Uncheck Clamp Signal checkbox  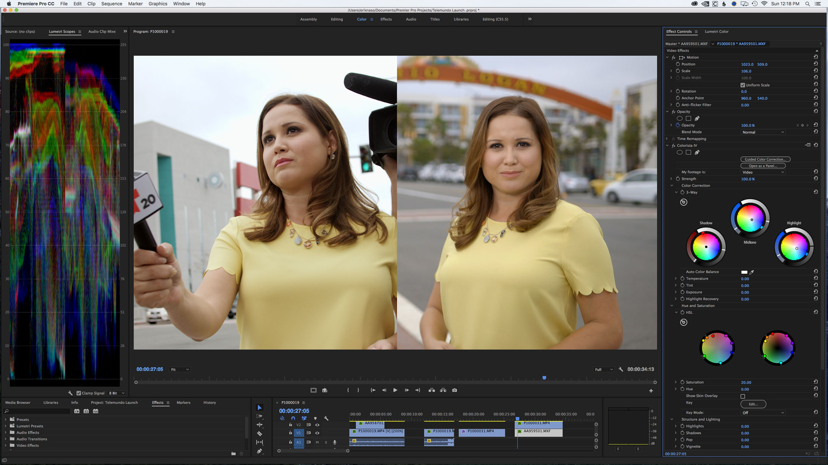pos(78,393)
